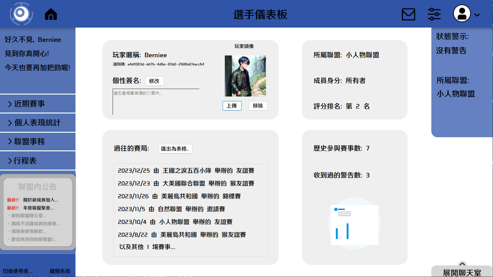Go to the home page icon
The width and height of the screenshot is (493, 277).
(x=51, y=14)
